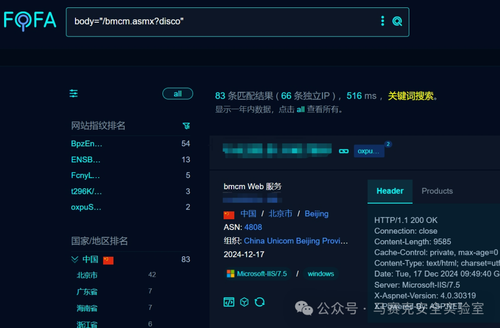
Task: Collapse the 中国 country chevron
Action: [x=75, y=260]
